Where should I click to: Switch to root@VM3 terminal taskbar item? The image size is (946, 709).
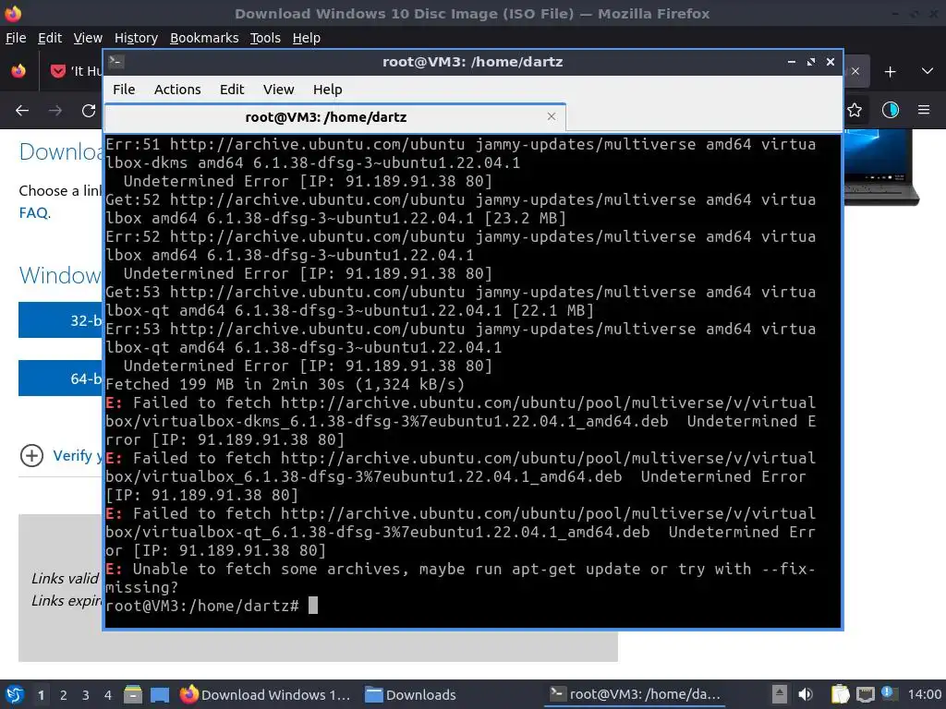(636, 694)
